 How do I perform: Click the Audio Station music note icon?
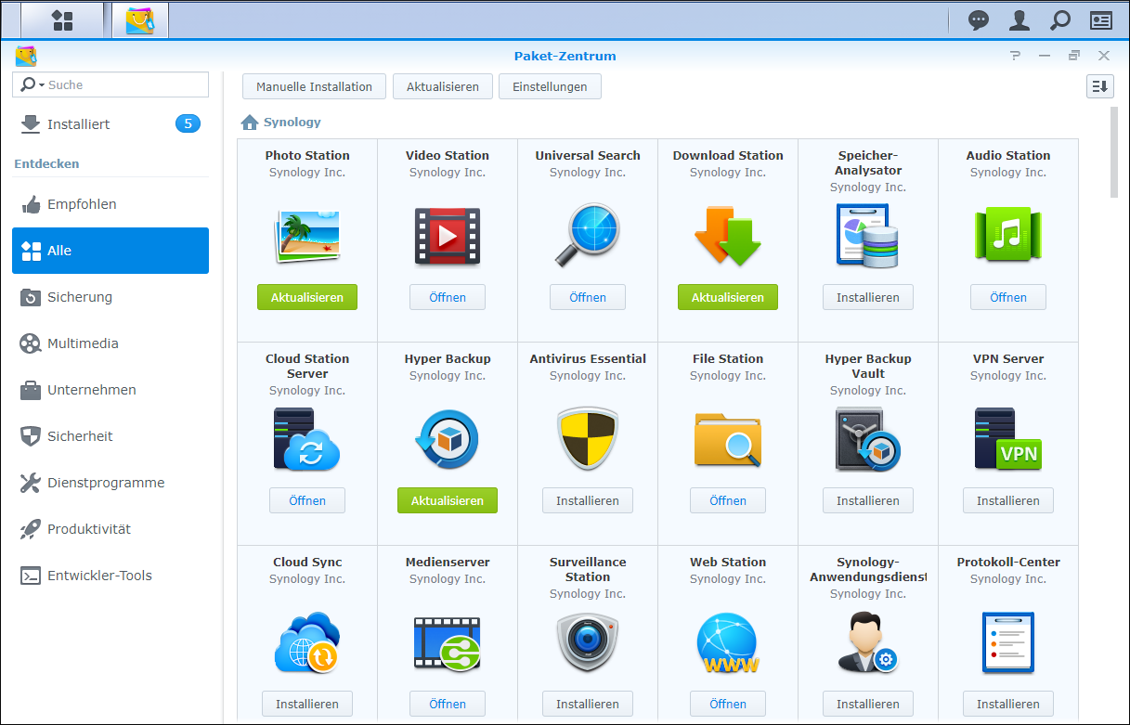coord(1008,234)
